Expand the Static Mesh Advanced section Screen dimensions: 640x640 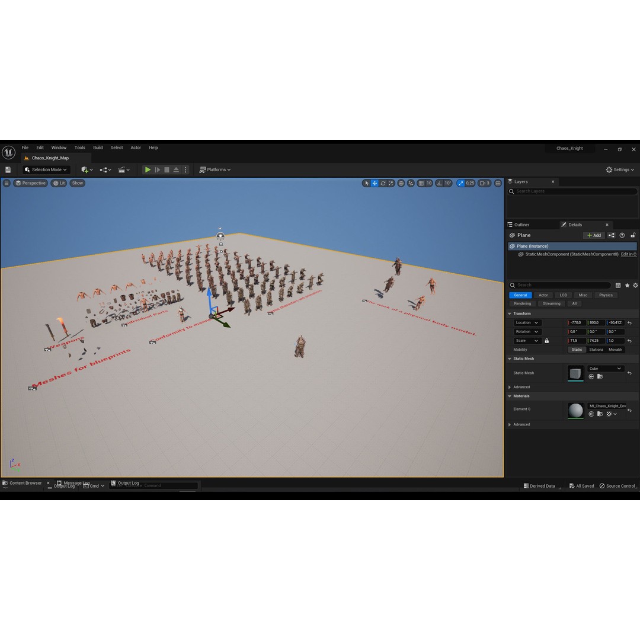click(521, 387)
